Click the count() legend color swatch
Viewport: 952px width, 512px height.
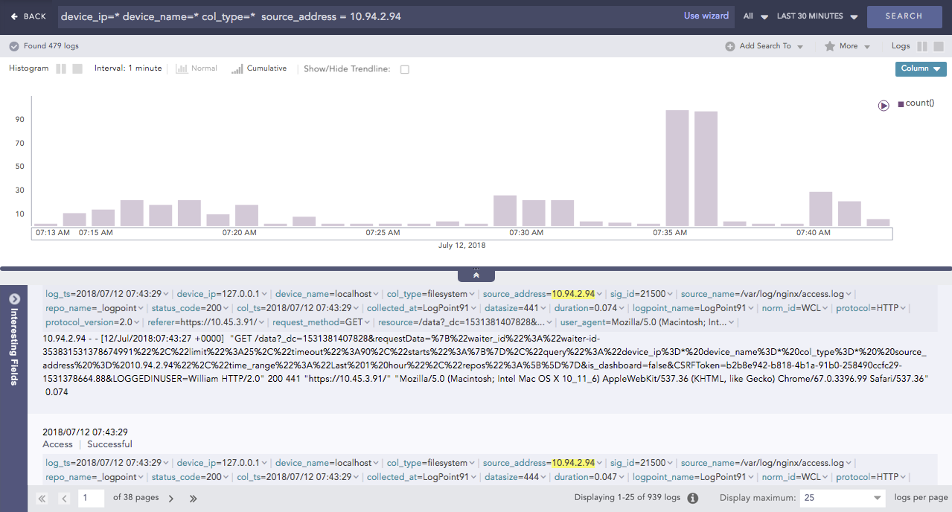coord(901,104)
